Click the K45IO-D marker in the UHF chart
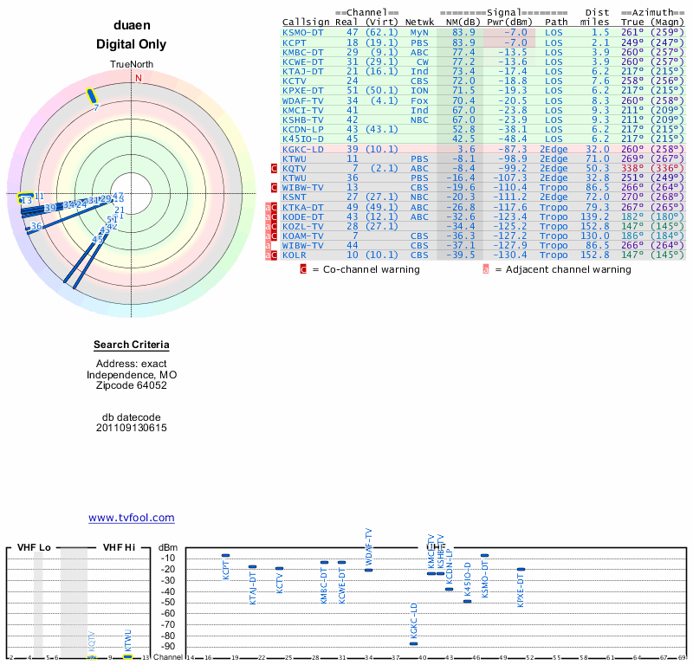 tap(467, 602)
